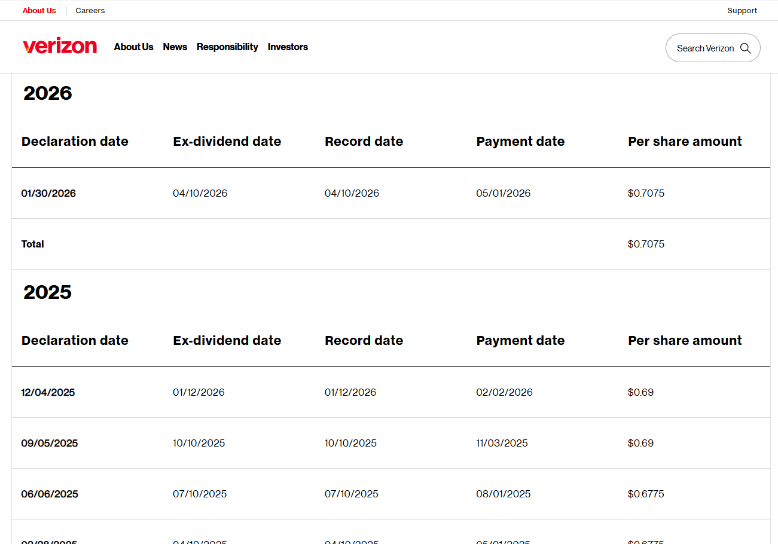Open the Support link
Image resolution: width=778 pixels, height=544 pixels.
[x=742, y=11]
